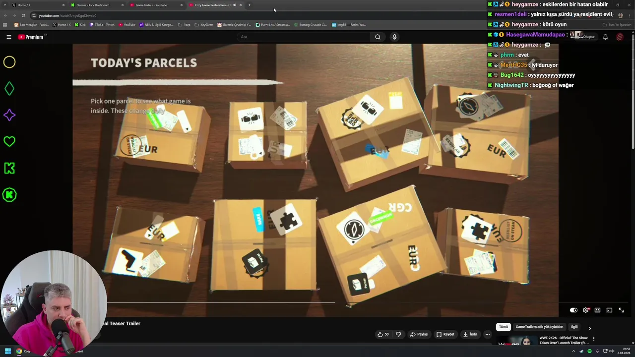Open Spotify in the system tray
Image resolution: width=635 pixels, height=357 pixels.
[589, 351]
